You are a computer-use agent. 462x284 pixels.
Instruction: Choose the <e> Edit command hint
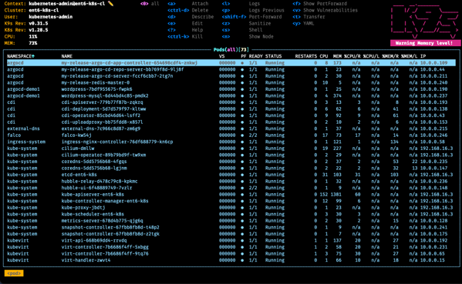pyautogui.click(x=185, y=23)
